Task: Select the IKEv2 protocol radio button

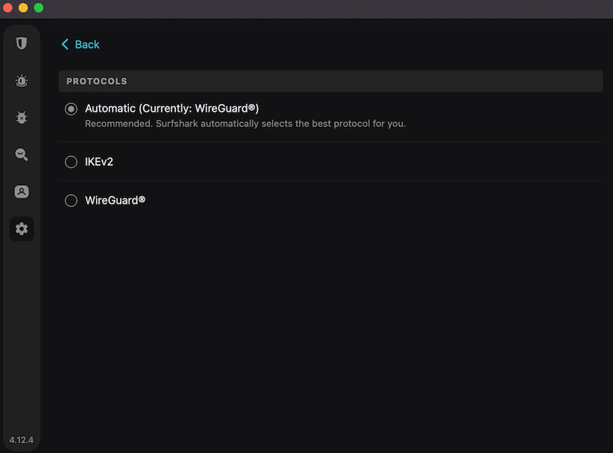Action: tap(71, 161)
